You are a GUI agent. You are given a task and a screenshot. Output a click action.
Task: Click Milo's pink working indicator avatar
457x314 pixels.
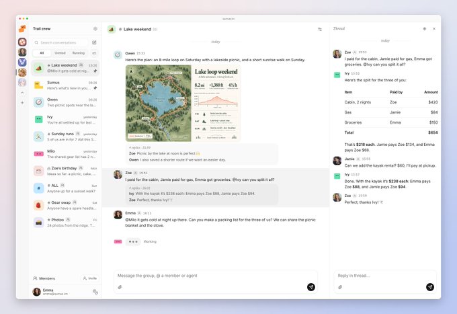pos(118,241)
